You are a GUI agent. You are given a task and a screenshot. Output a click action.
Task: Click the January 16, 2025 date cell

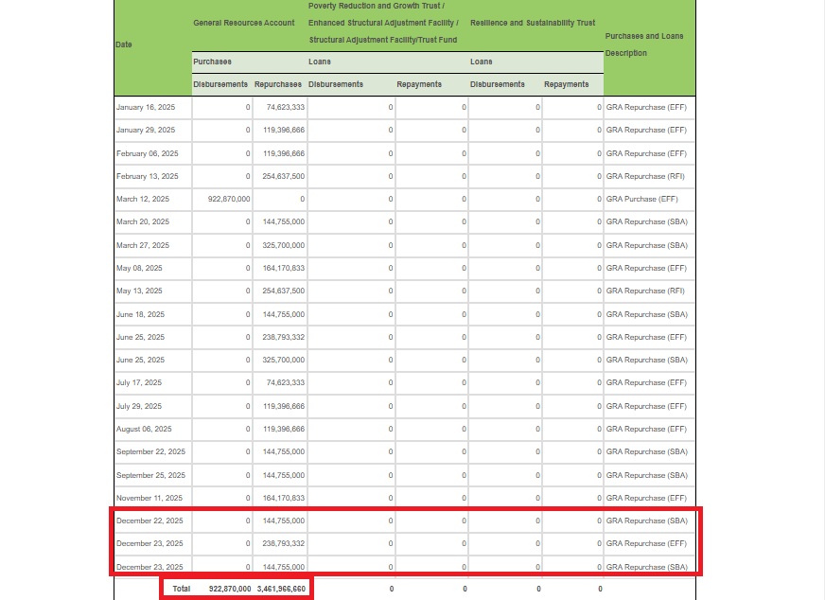coord(145,107)
